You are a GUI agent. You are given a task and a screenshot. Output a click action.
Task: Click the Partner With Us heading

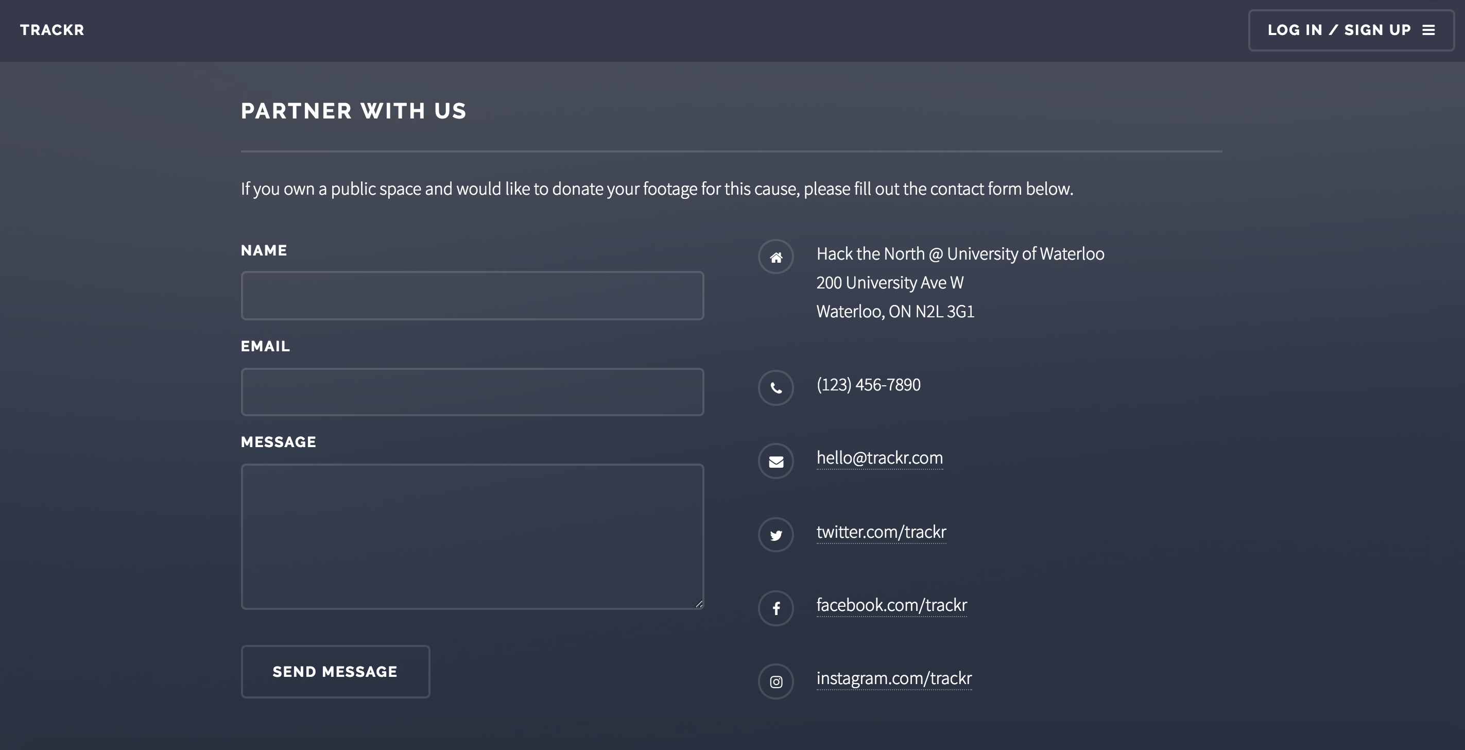(353, 111)
